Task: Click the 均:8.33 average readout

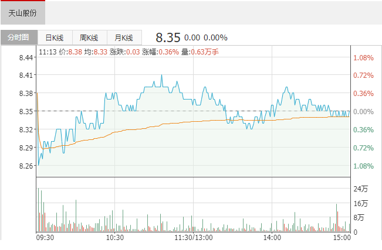Action: 96,52
